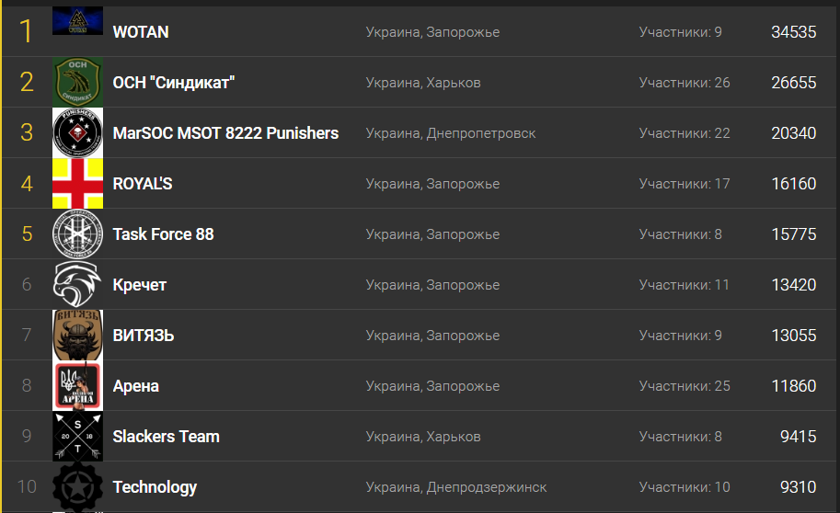Click the Slackers Team name

click(167, 437)
